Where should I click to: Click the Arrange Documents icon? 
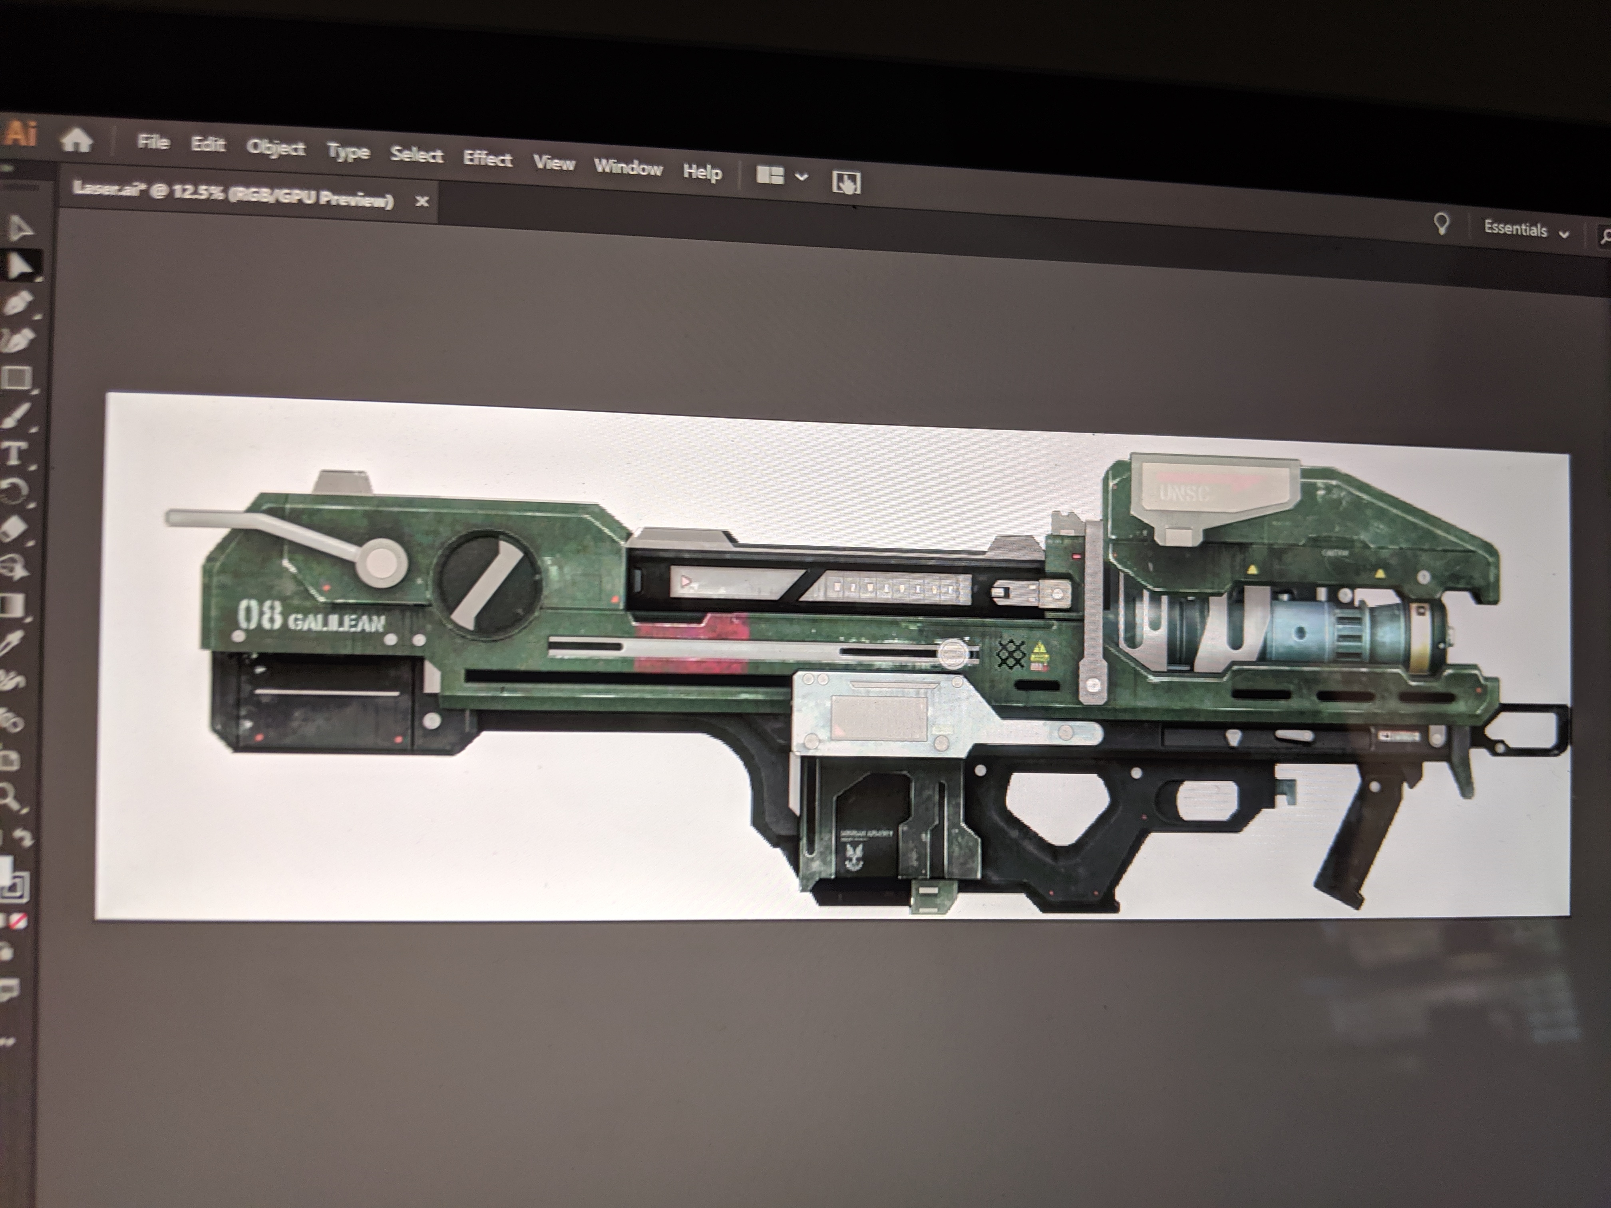tap(770, 175)
